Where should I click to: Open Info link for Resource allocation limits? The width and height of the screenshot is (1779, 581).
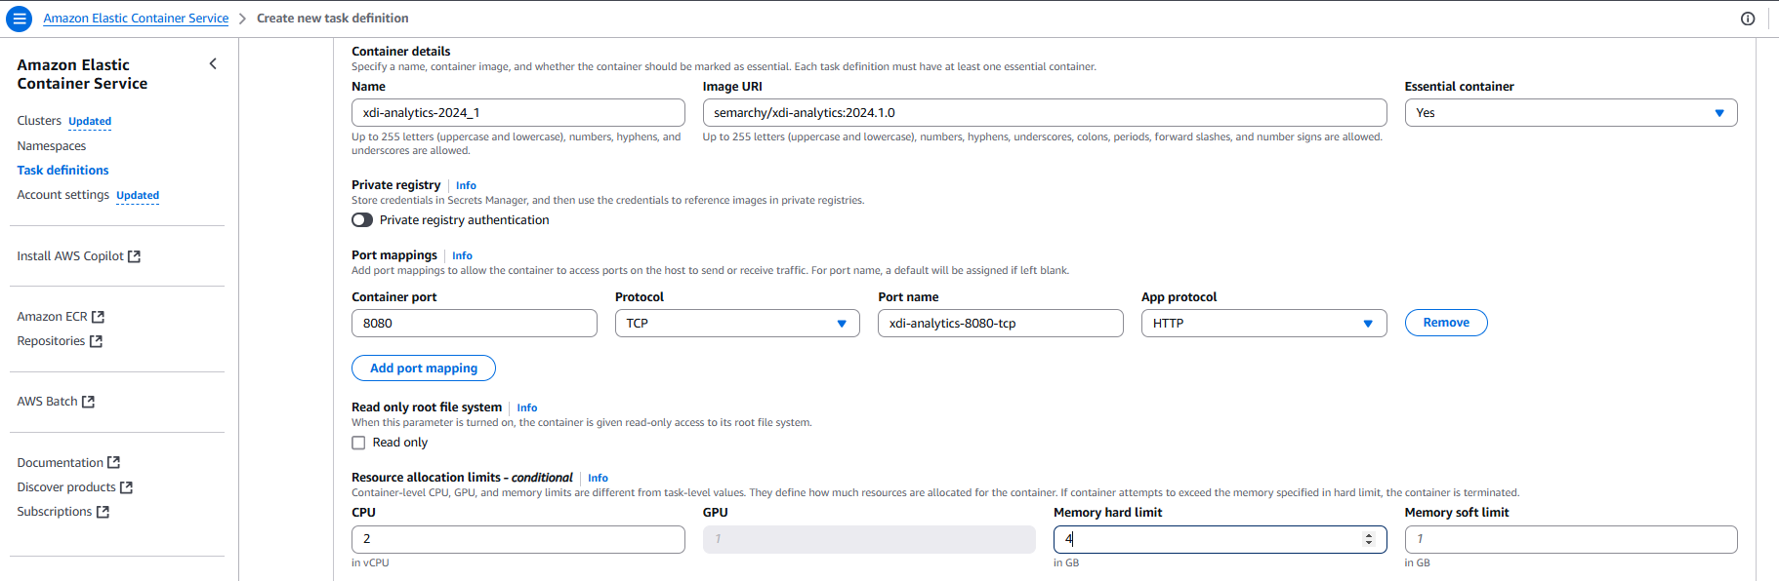(598, 478)
